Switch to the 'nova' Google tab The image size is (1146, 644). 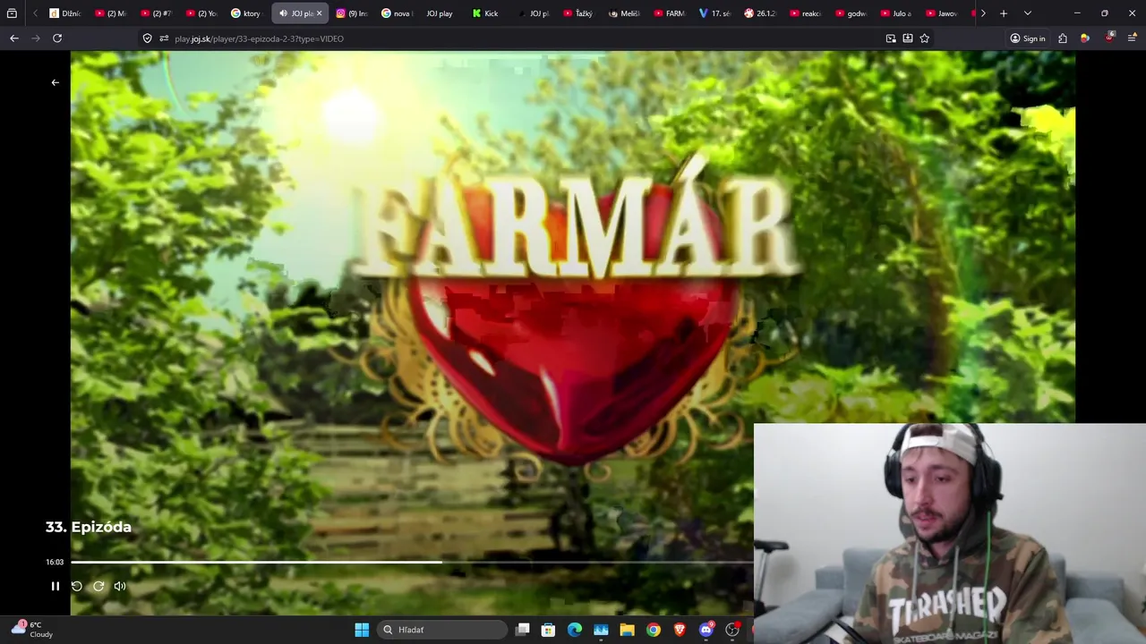pyautogui.click(x=397, y=13)
